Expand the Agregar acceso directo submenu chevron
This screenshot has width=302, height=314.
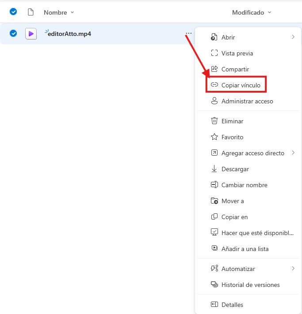click(293, 153)
